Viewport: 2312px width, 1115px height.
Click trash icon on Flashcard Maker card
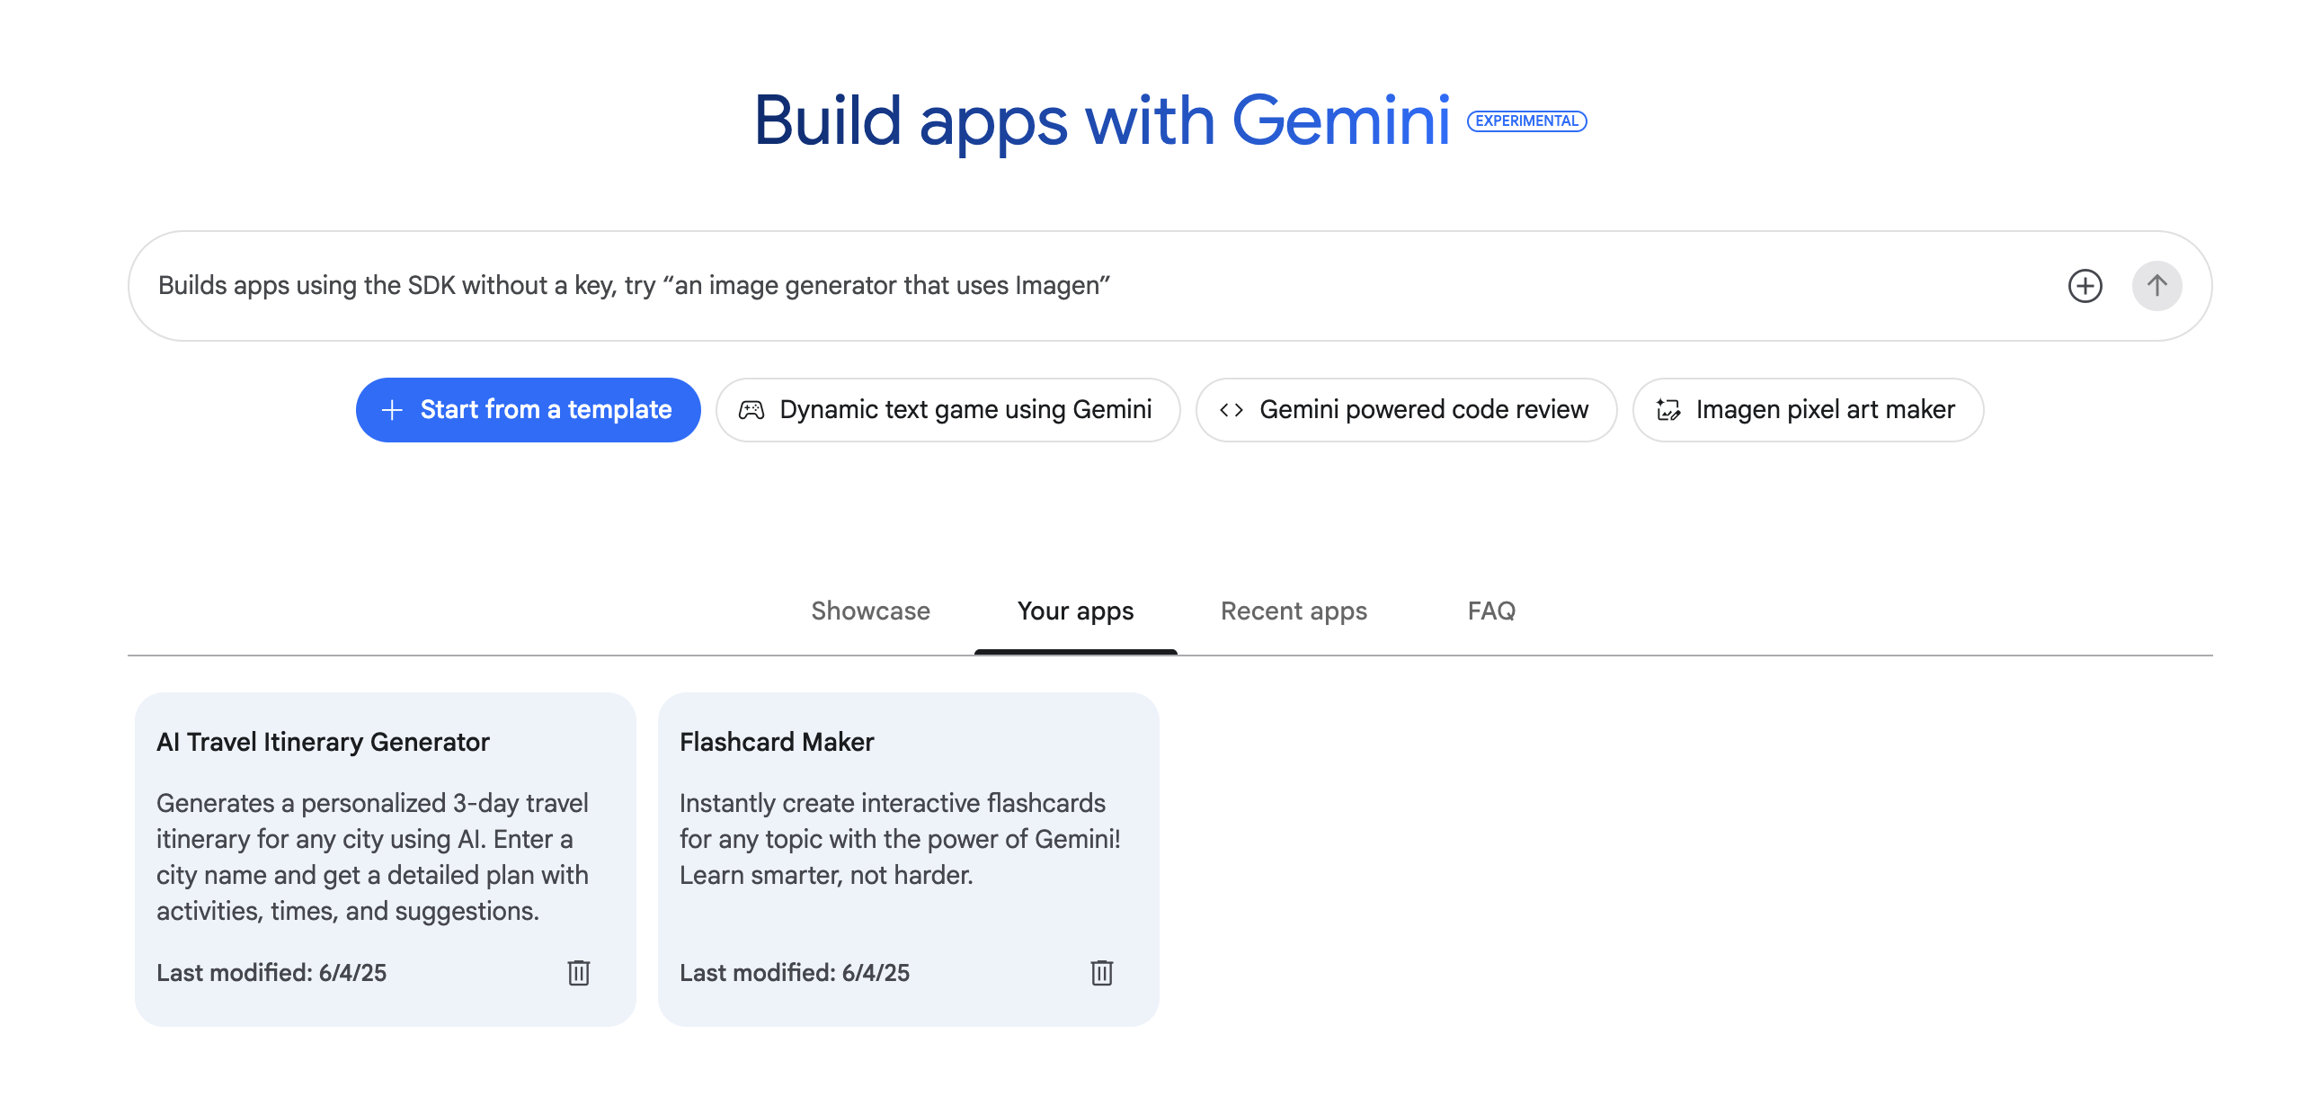point(1101,972)
